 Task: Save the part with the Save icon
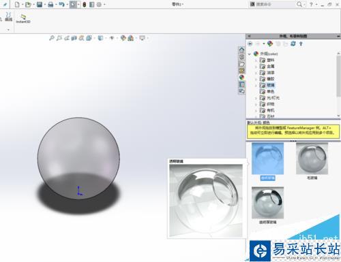(x=40, y=4)
